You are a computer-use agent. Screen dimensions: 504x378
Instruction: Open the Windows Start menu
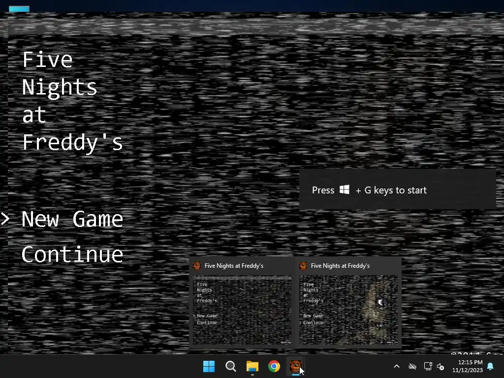(209, 366)
